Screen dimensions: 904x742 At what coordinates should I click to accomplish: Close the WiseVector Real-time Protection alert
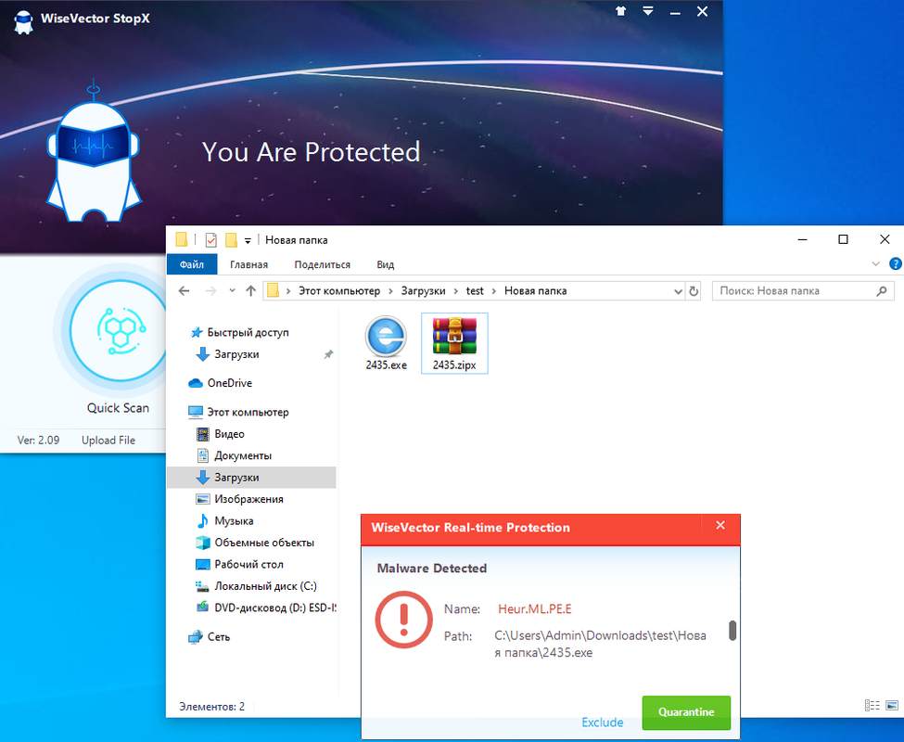click(720, 525)
